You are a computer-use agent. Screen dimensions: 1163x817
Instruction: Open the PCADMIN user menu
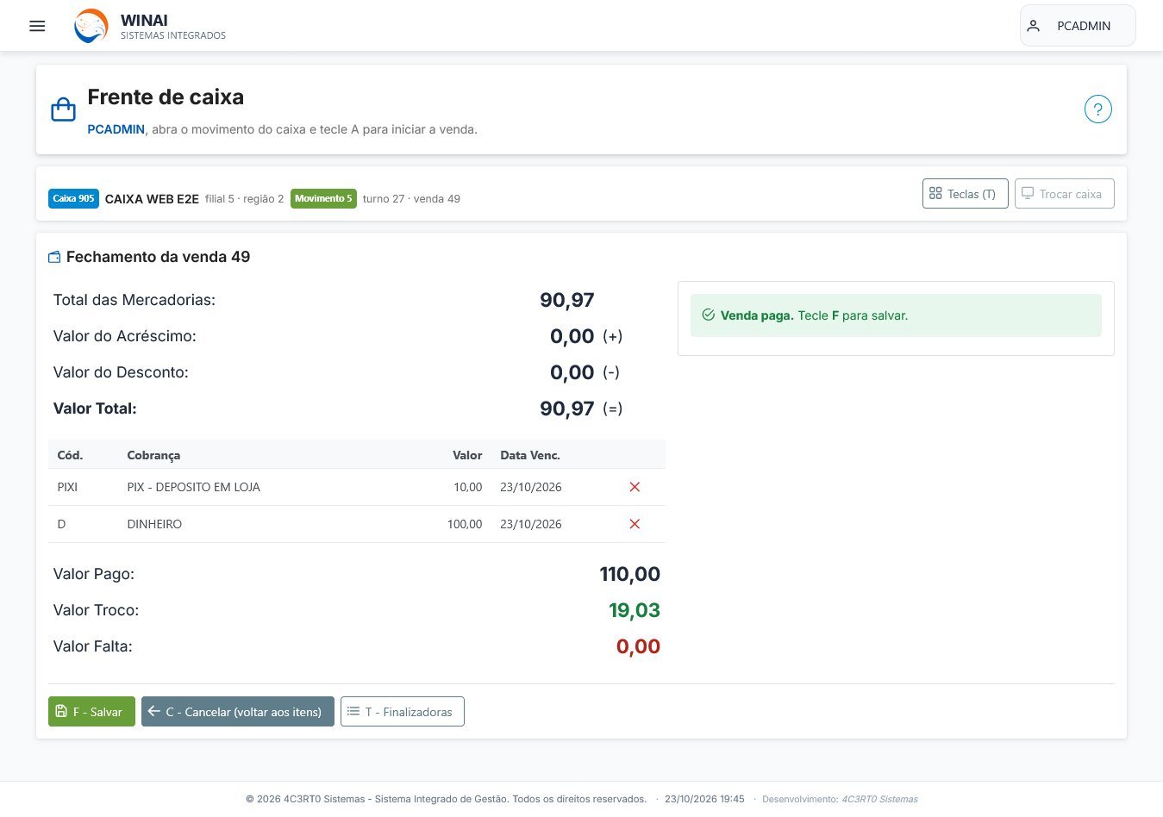1078,26
